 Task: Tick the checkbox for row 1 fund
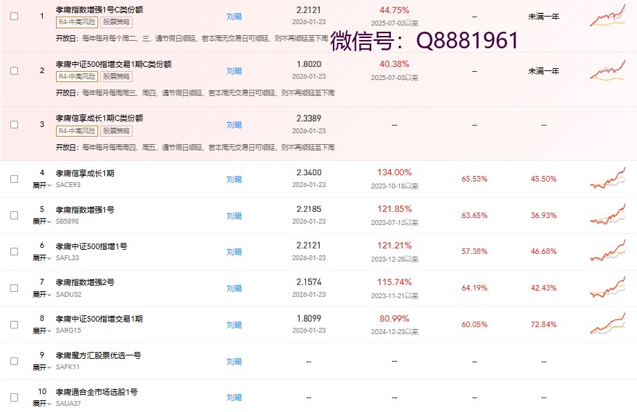(15, 16)
